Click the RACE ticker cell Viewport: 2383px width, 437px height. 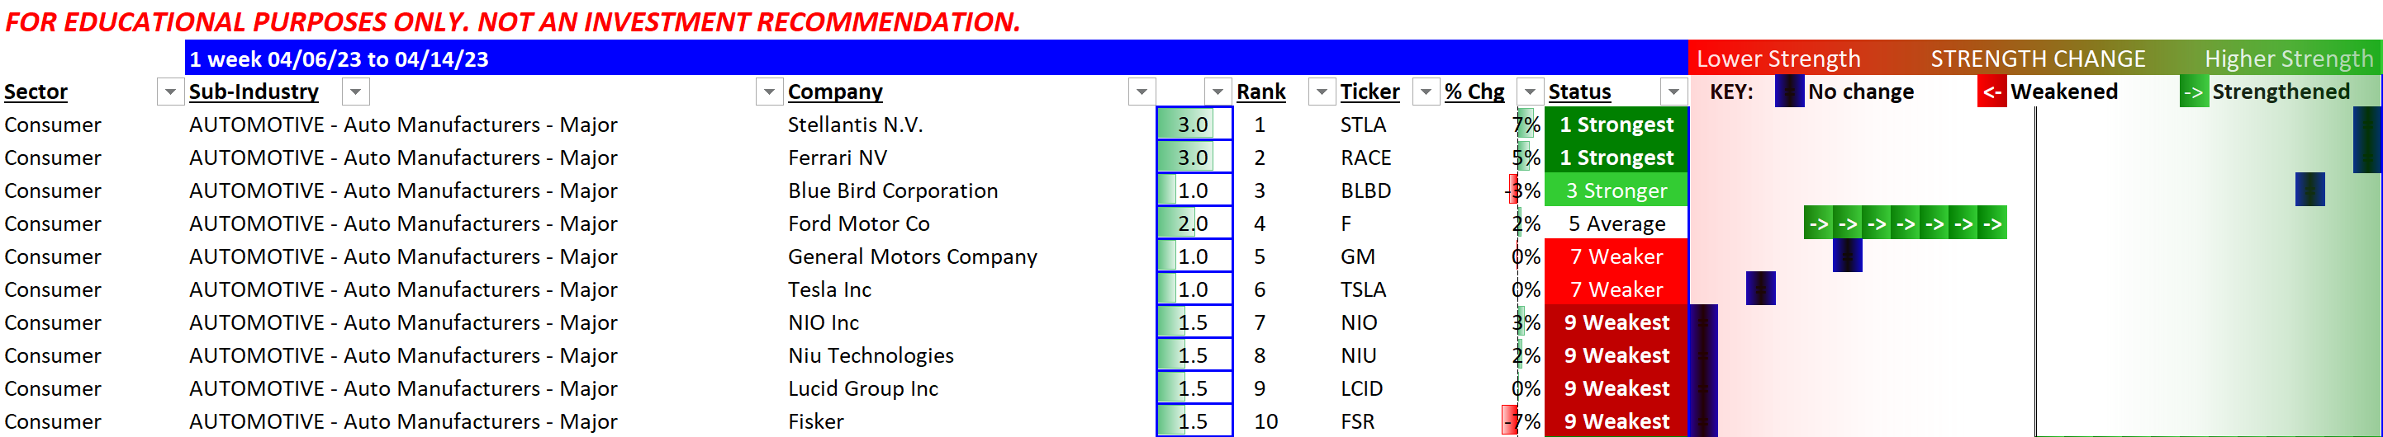pos(1365,158)
